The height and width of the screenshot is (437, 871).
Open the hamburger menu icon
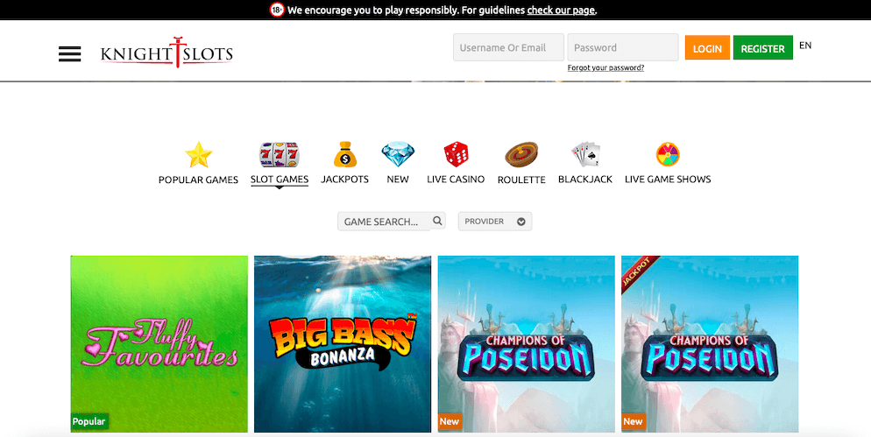click(69, 54)
